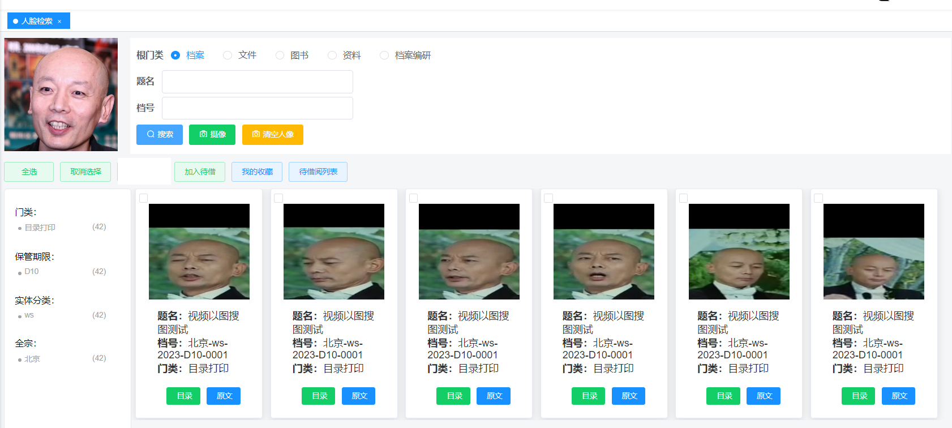
Task: Click the 搜索 search button
Action: 160,135
